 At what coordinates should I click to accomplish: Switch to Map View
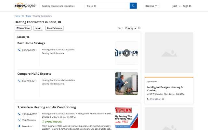click(23, 28)
